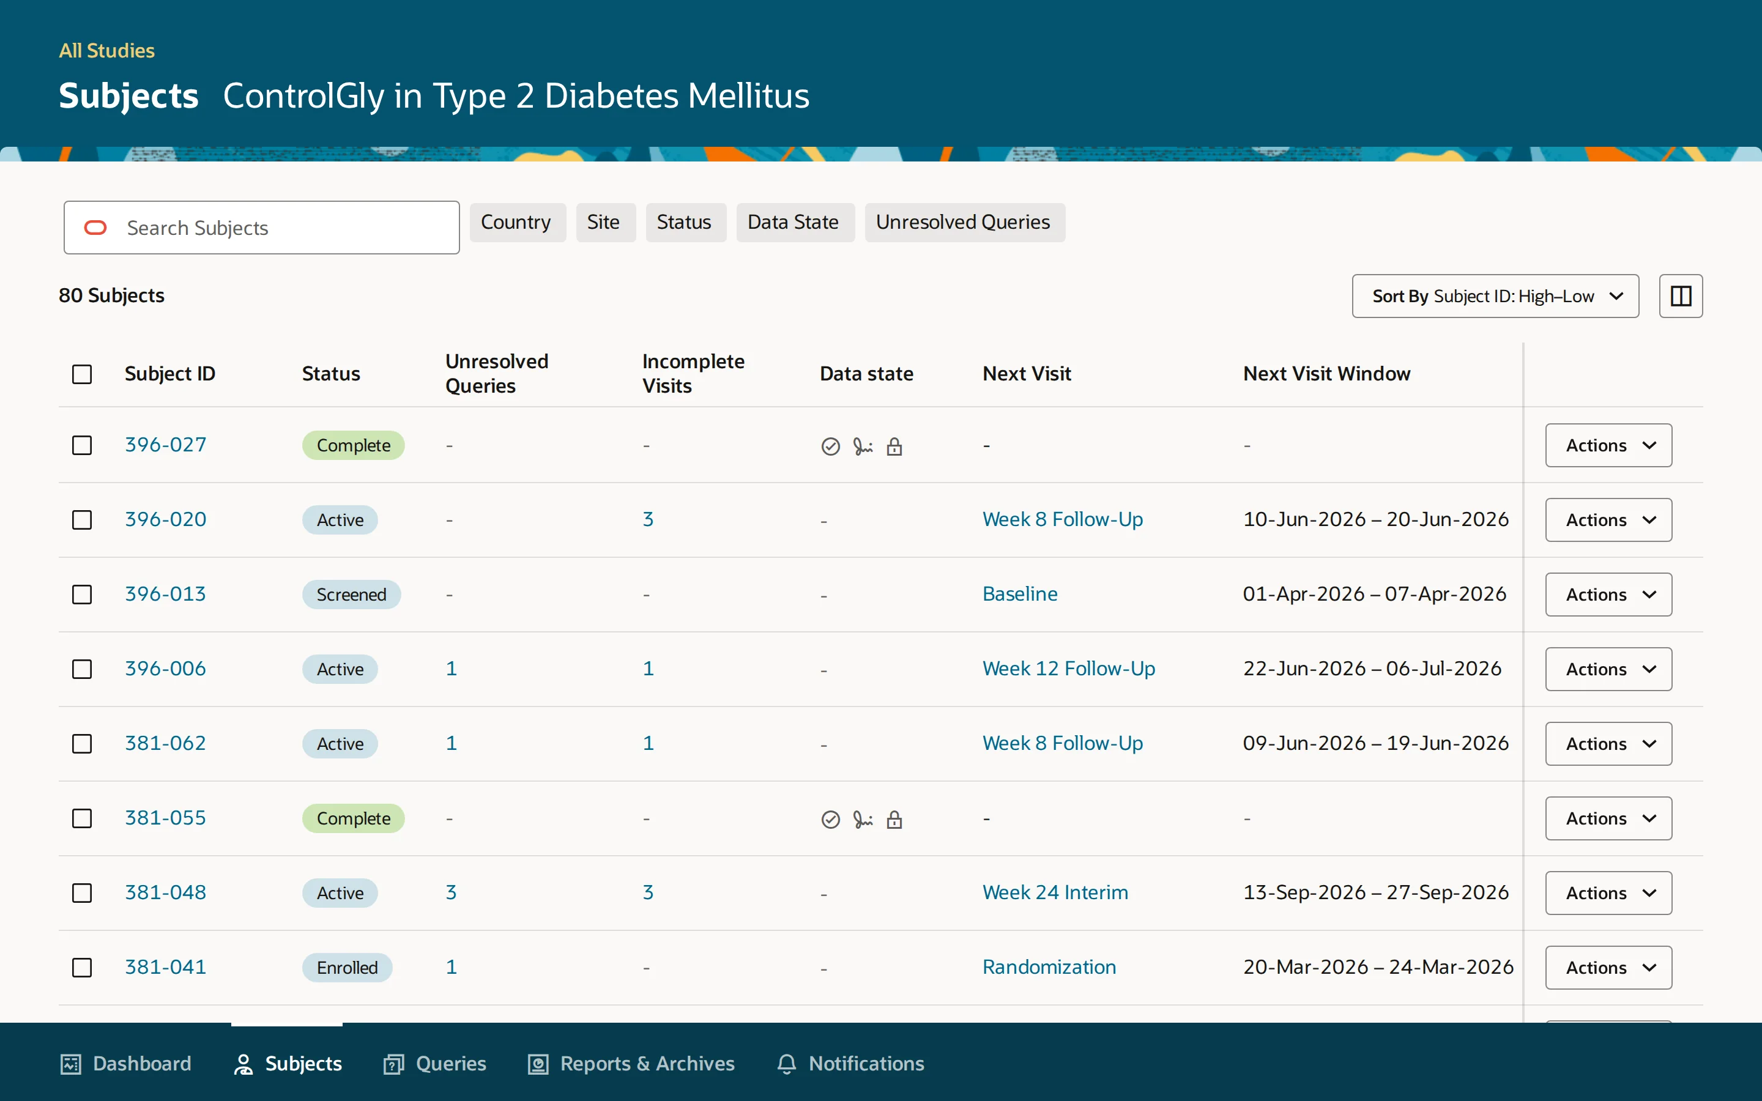Open subject 381-048 link
This screenshot has width=1762, height=1101.
click(165, 893)
